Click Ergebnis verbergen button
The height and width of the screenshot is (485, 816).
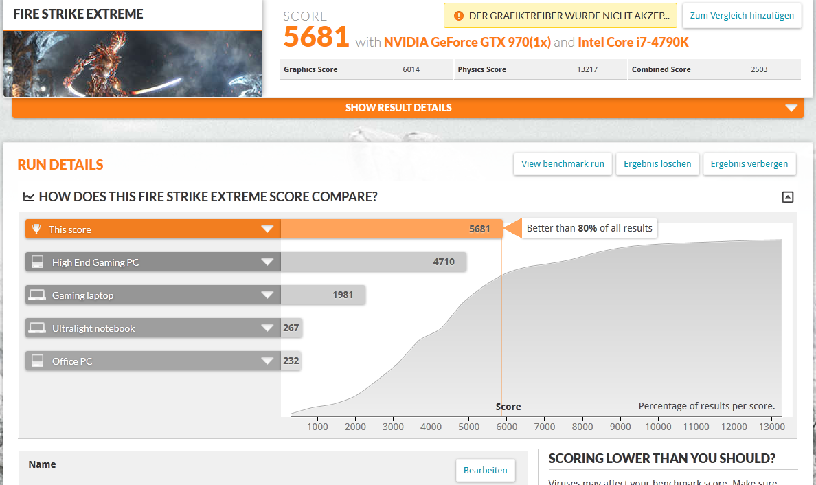tap(749, 164)
